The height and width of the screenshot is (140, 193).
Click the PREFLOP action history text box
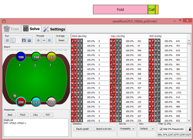(36, 127)
